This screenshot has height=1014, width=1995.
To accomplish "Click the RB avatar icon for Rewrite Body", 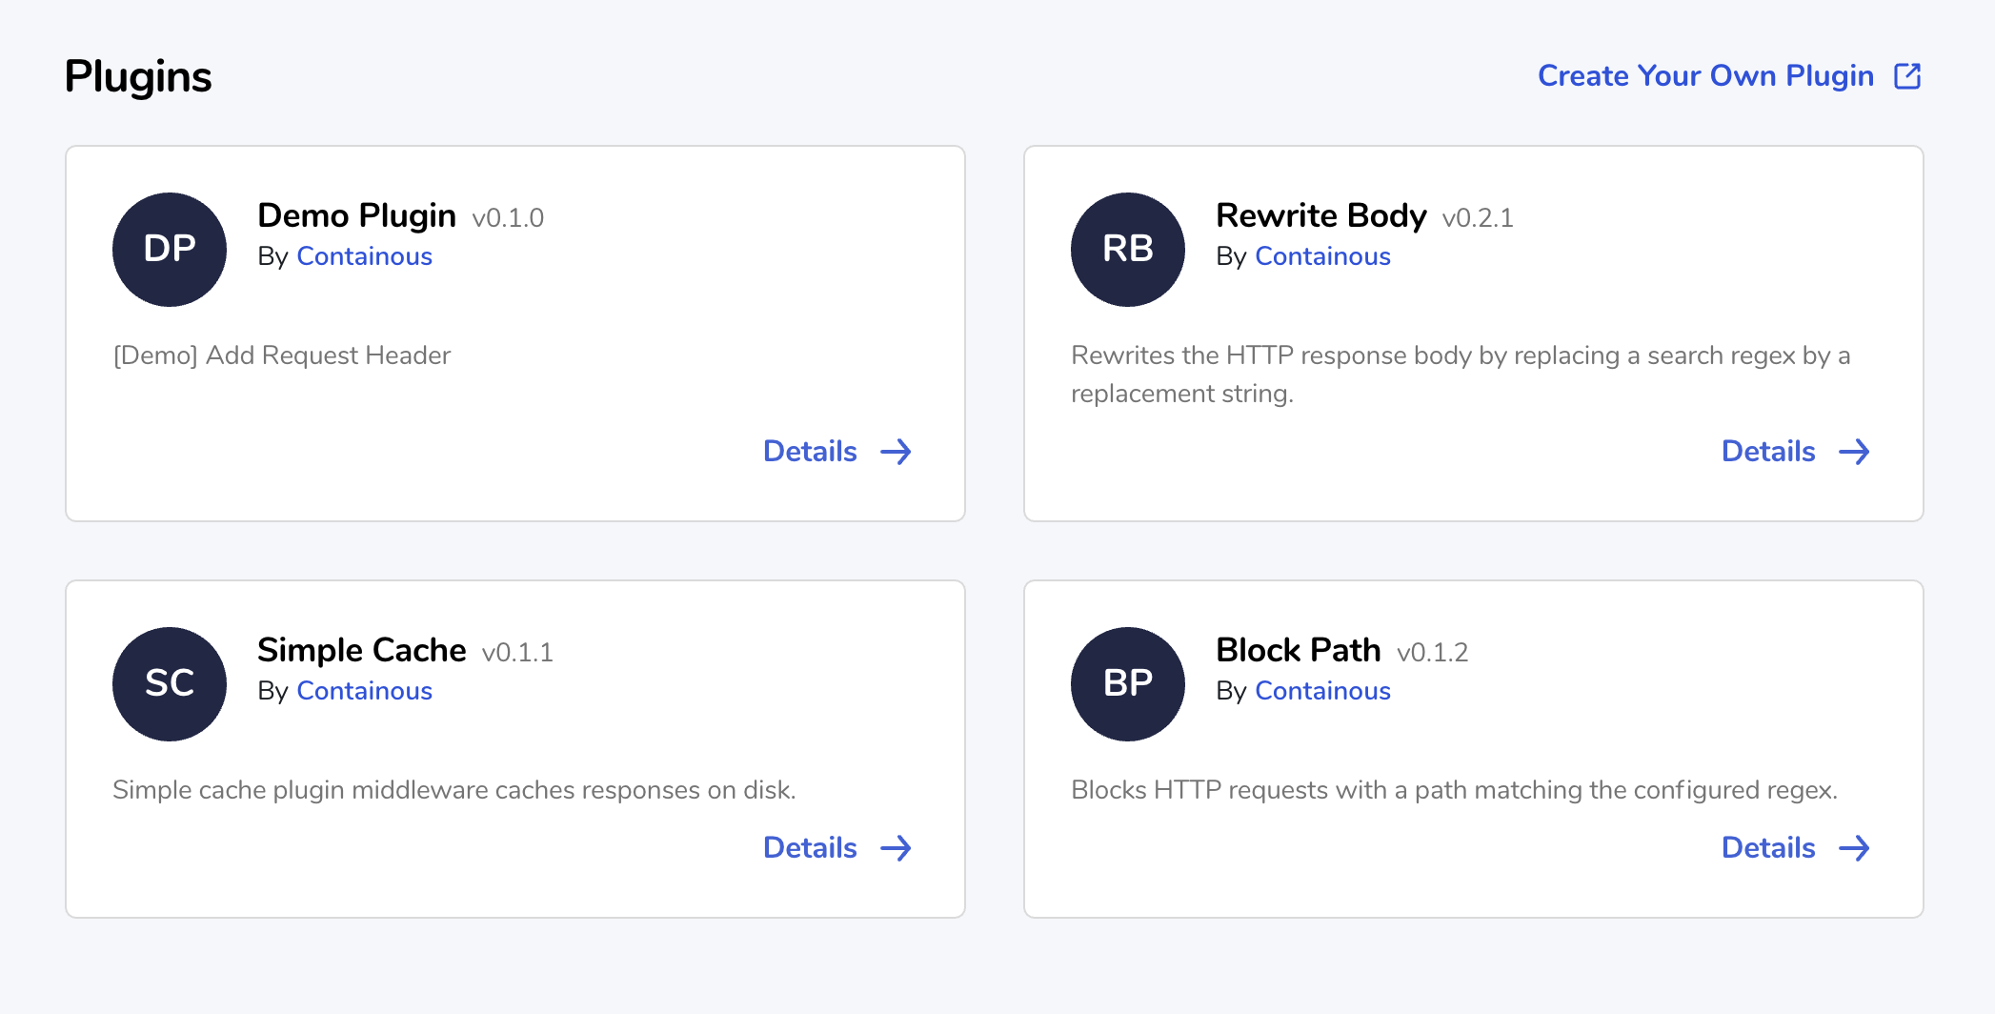I will [x=1127, y=249].
